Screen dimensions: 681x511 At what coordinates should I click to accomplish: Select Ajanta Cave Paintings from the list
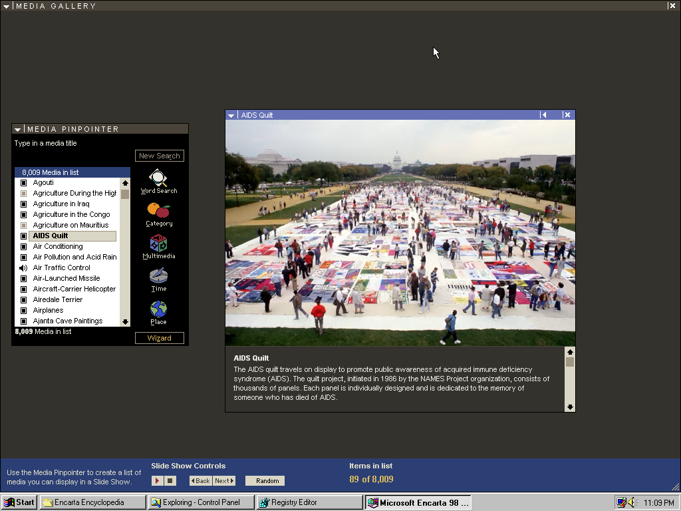point(67,321)
